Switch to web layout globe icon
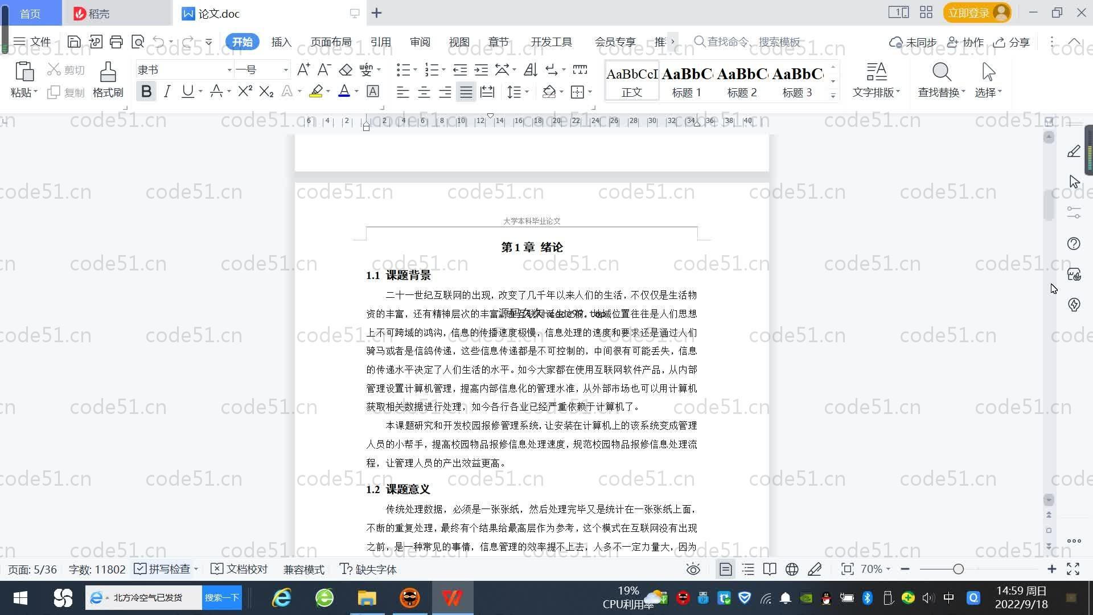 (x=792, y=569)
